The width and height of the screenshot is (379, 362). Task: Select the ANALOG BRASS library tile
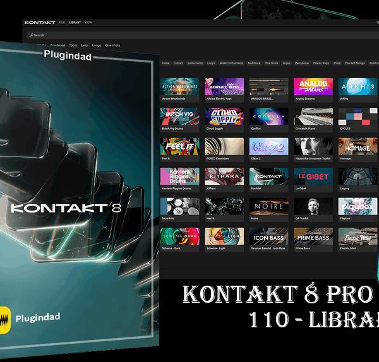tap(269, 90)
